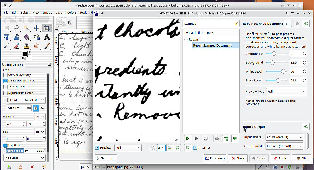Clear the G'MIC search field broom icon
This screenshot has height=170, width=314.
click(x=236, y=24)
